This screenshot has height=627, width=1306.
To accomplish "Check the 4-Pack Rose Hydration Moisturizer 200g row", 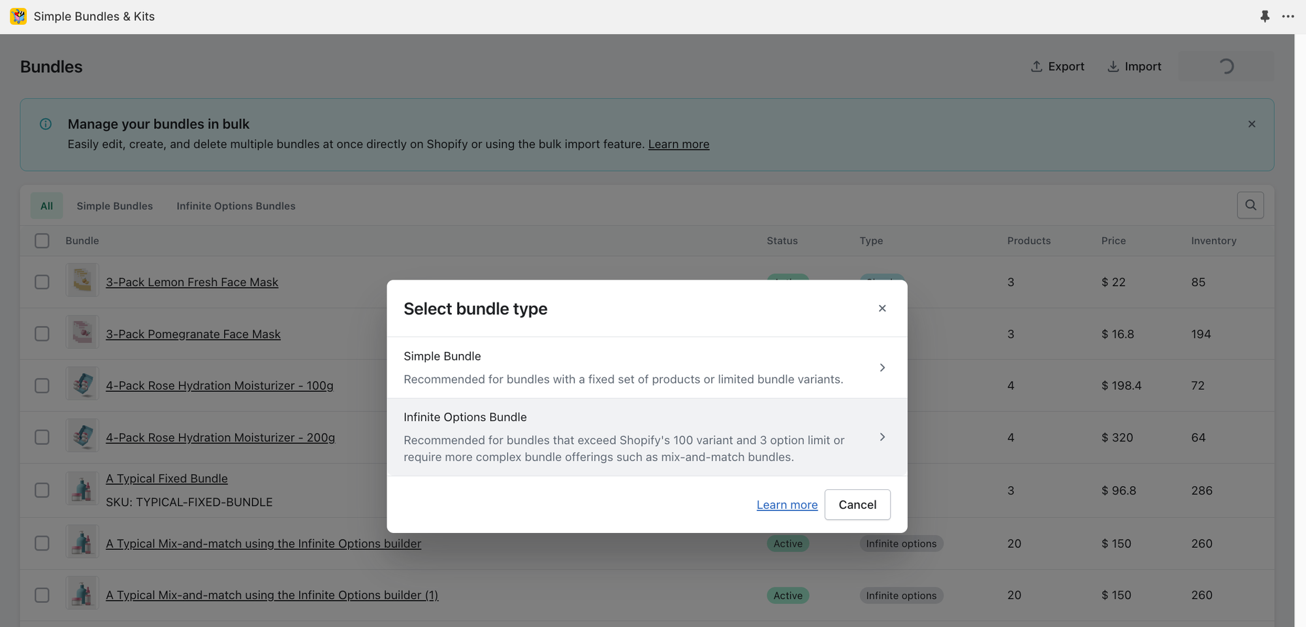I will tap(42, 438).
